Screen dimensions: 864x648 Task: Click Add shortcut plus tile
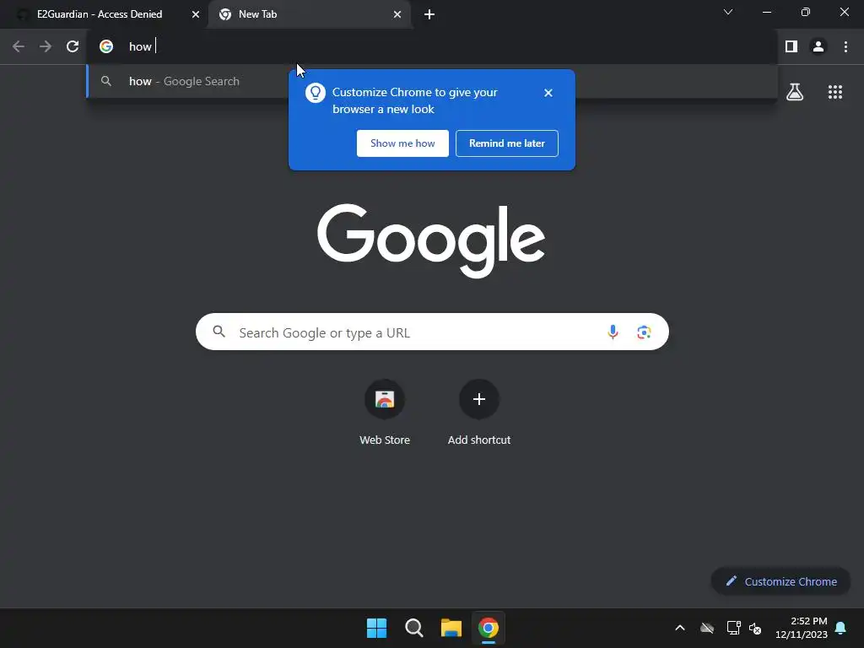pos(479,412)
